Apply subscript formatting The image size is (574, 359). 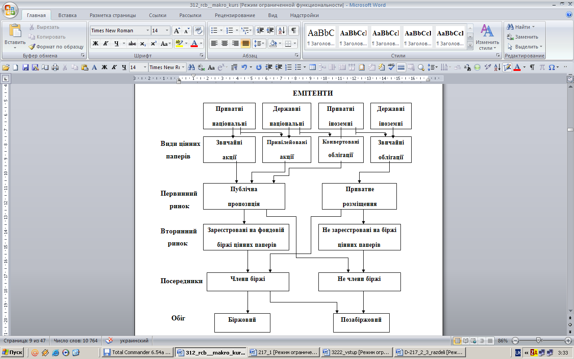tap(143, 44)
